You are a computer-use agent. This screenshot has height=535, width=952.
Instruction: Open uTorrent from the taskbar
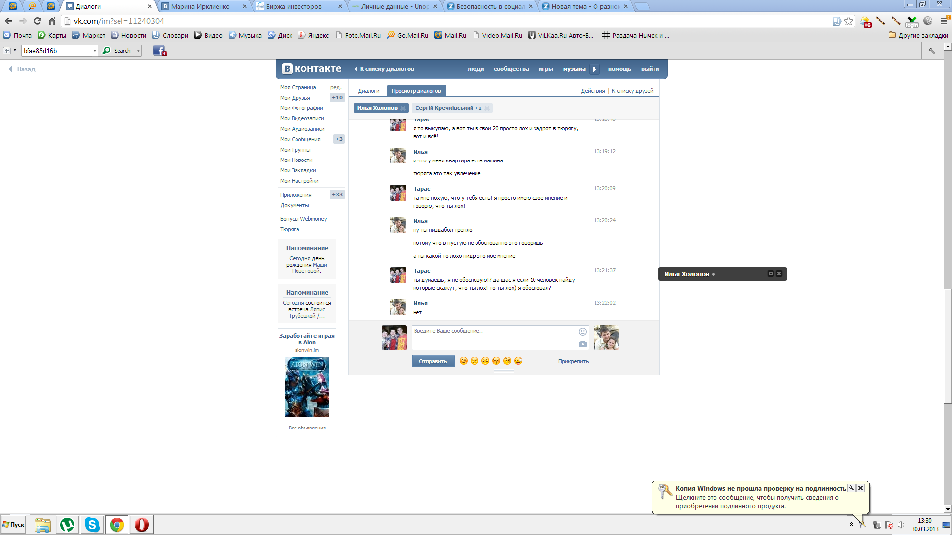67,525
